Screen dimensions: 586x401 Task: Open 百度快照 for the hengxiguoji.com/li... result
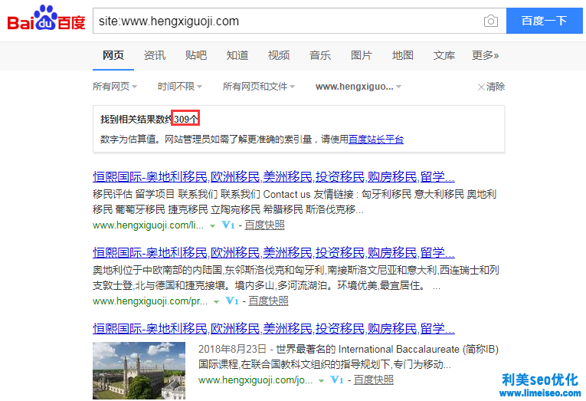coord(264,225)
